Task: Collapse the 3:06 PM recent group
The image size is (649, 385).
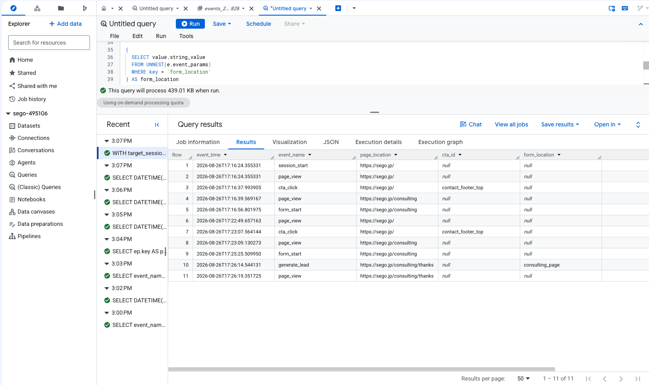Action: tap(107, 190)
